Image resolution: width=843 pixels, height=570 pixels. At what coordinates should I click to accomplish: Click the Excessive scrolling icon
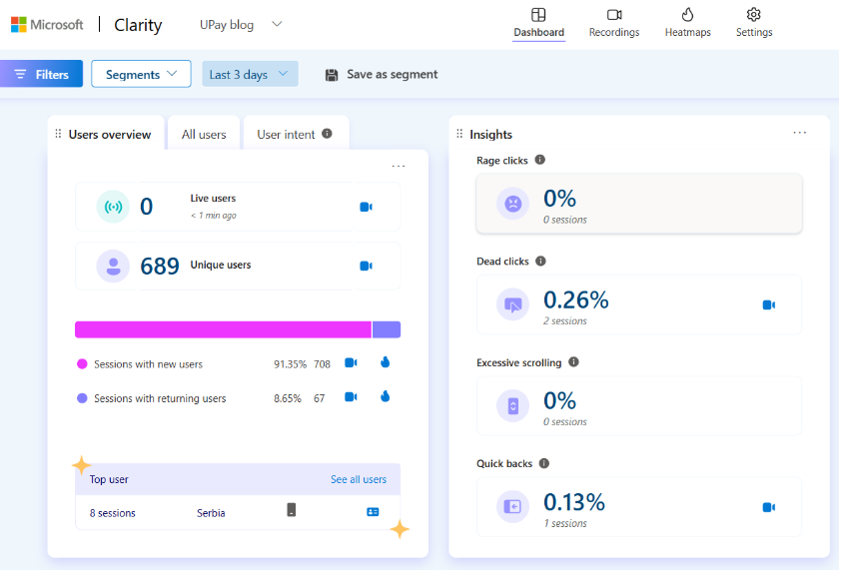click(x=513, y=405)
